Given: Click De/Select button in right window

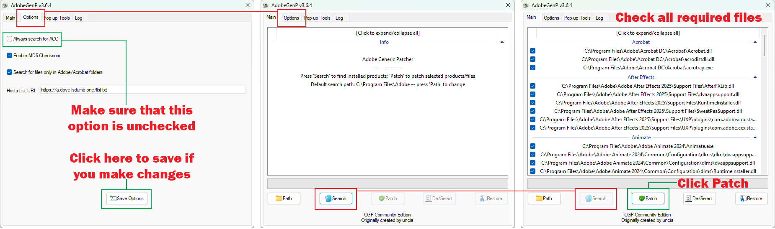Looking at the screenshot, I should pyautogui.click(x=700, y=198).
